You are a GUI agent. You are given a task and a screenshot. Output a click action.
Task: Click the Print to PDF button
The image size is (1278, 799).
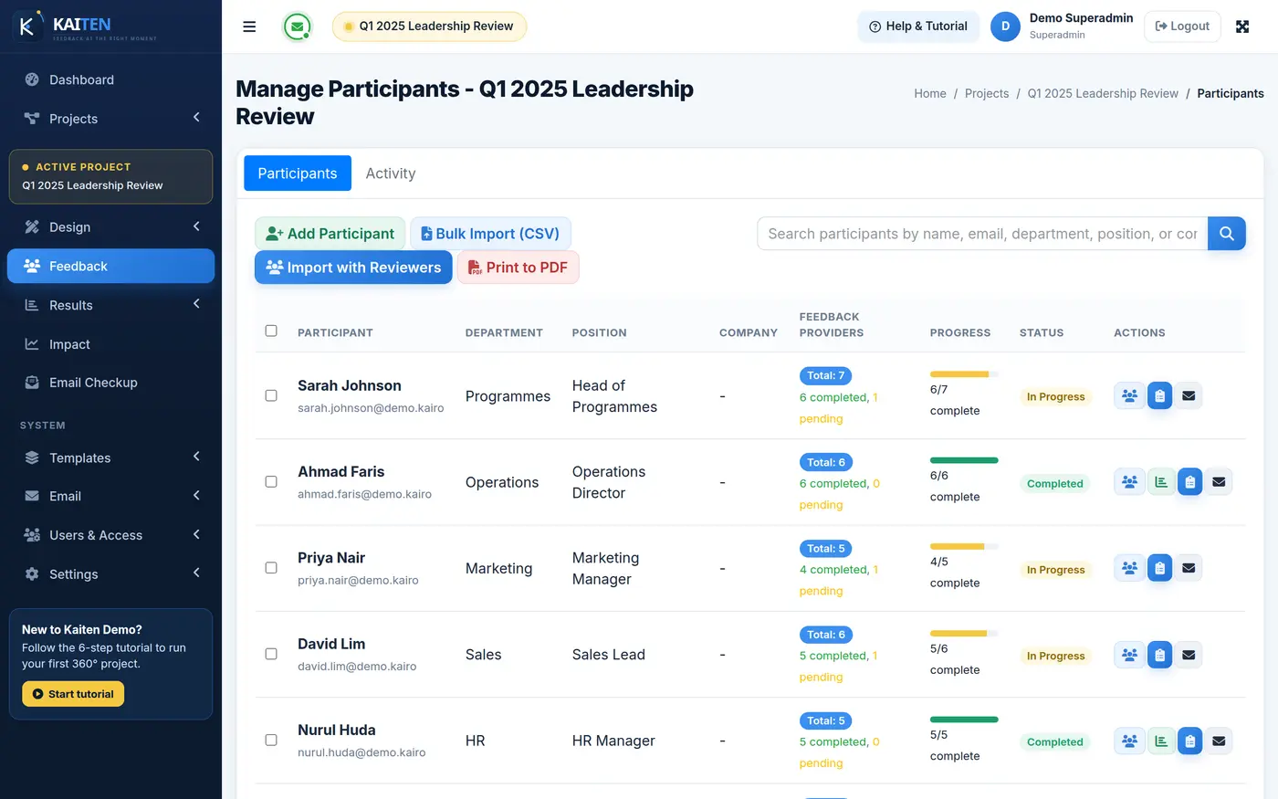coord(518,268)
